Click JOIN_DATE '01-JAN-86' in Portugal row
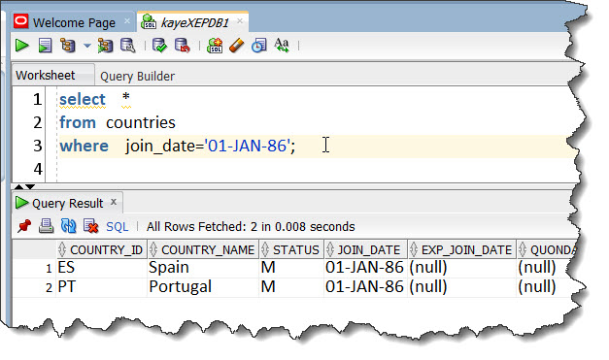 point(365,287)
